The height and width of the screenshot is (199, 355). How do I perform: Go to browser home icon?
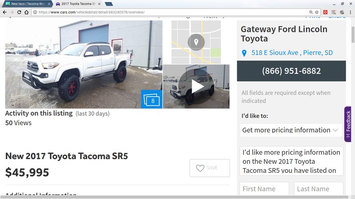(x=27, y=12)
